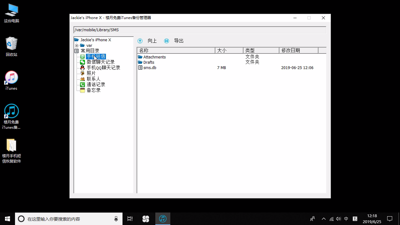The image size is (400, 225).
Task: Click 文件夹 type cell of Attachments row
Action: pyautogui.click(x=252, y=57)
